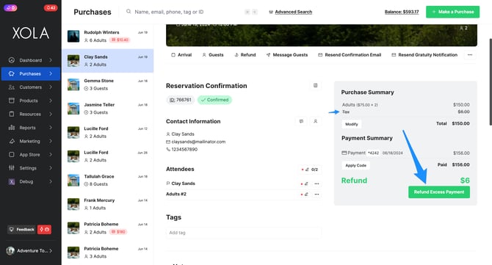Select Jasmine Teller purchase row

pos(108,109)
